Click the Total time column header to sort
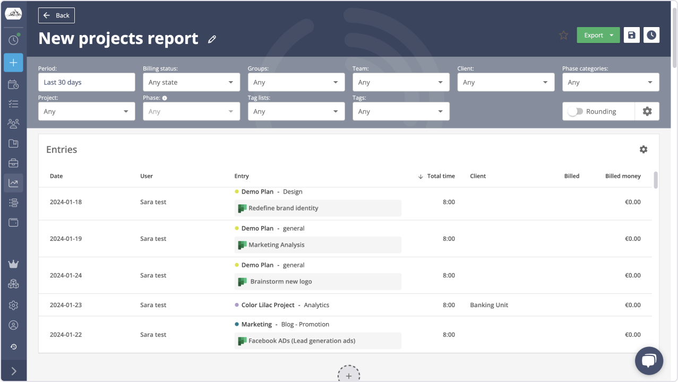The height and width of the screenshot is (382, 678). [441, 176]
